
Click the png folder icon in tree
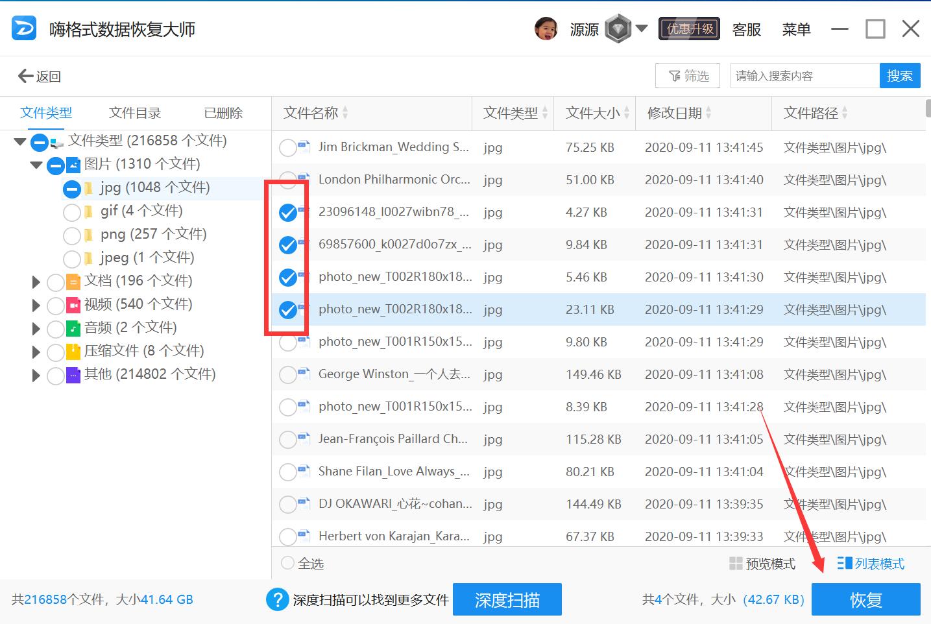pyautogui.click(x=89, y=235)
